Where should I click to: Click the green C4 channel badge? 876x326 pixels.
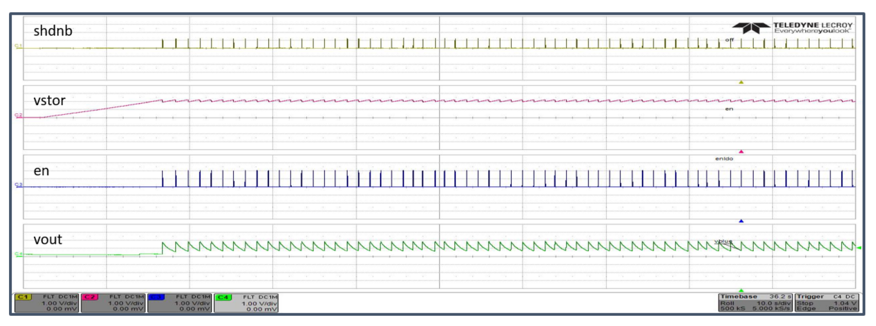[223, 297]
